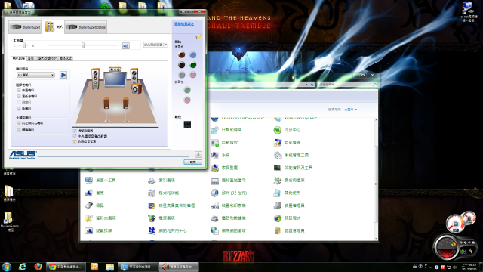Click the Control Panel search field
This screenshot has width=483, height=272.
tap(347, 84)
